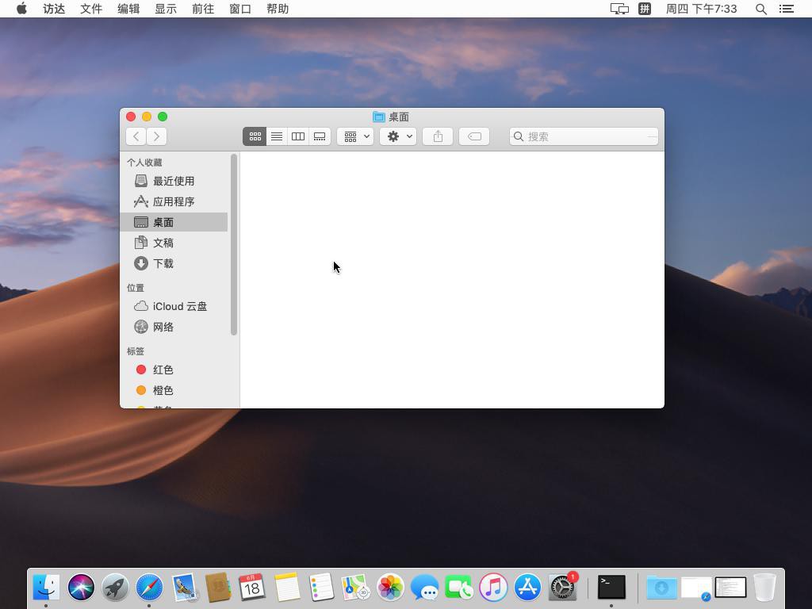Open Contacts from the Dock
Screen dimensions: 812x609
[x=218, y=588]
